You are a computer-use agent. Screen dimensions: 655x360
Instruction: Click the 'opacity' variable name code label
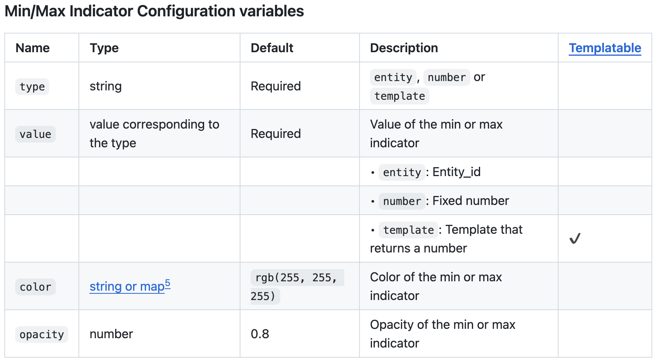42,334
